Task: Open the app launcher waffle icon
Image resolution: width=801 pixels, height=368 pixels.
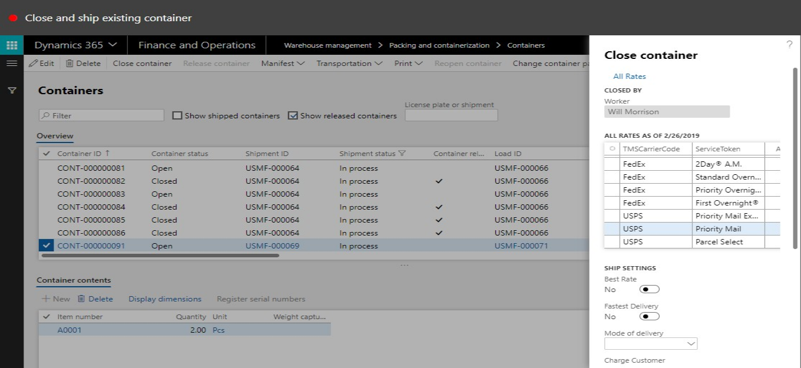Action: 12,45
